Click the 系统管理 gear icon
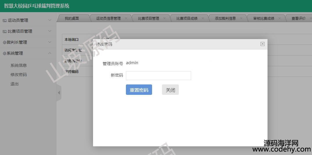The width and height of the screenshot is (312, 155). click(x=4, y=53)
